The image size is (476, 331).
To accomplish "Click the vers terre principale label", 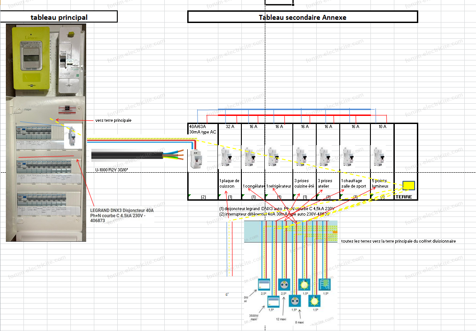I will click(113, 120).
